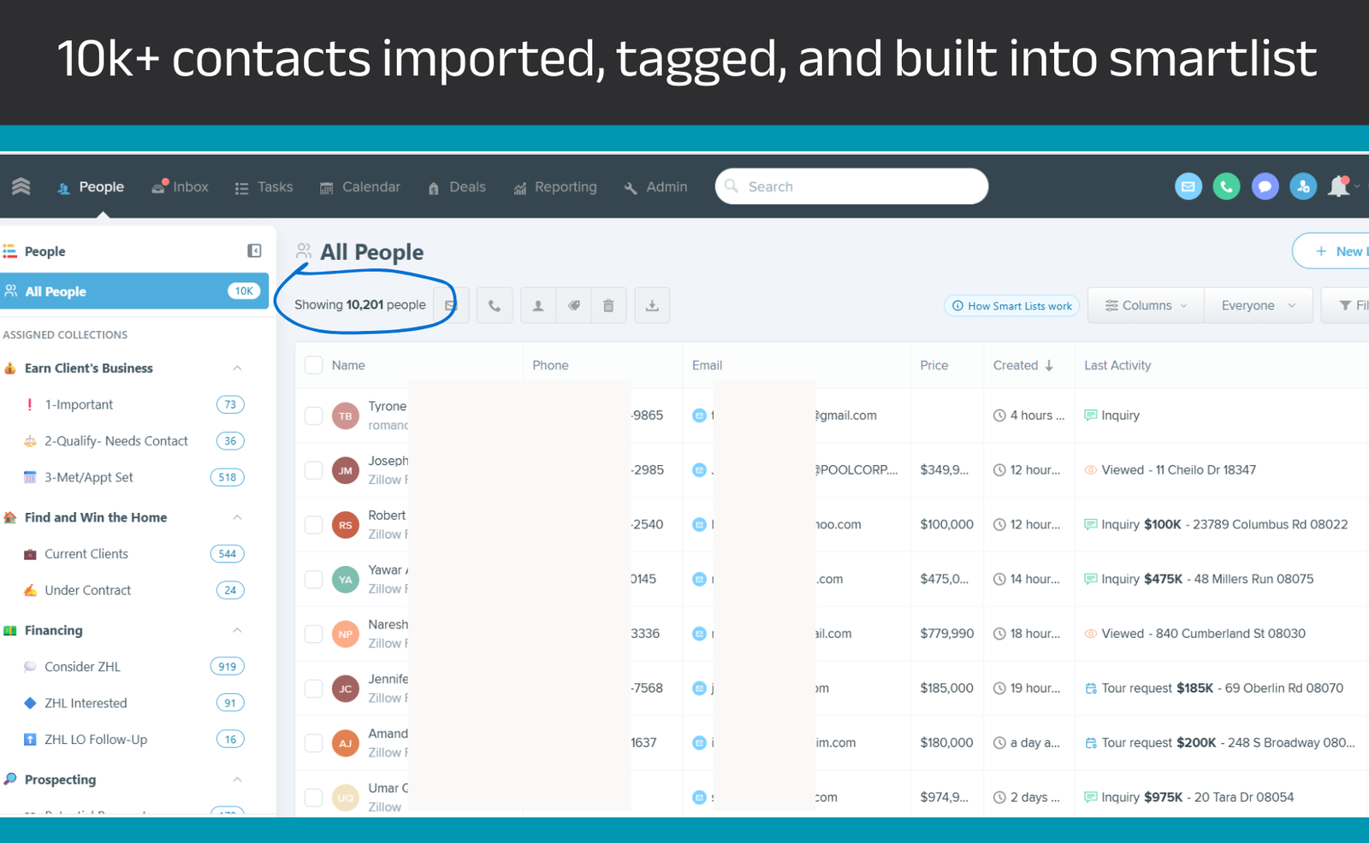Open the Everyone filter dropdown
The image size is (1369, 843).
click(1258, 306)
